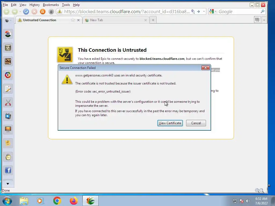Open the Windows Start button
The width and height of the screenshot is (275, 206).
pyautogui.click(x=7, y=201)
